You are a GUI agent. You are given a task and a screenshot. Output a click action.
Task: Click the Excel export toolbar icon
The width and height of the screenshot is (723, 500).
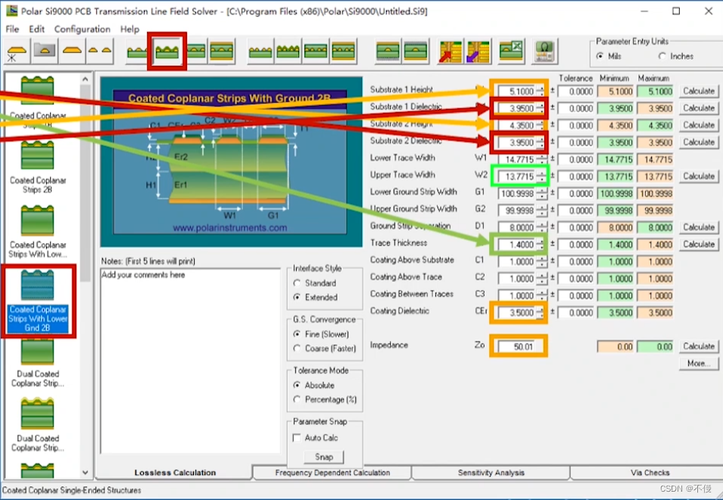pos(511,52)
